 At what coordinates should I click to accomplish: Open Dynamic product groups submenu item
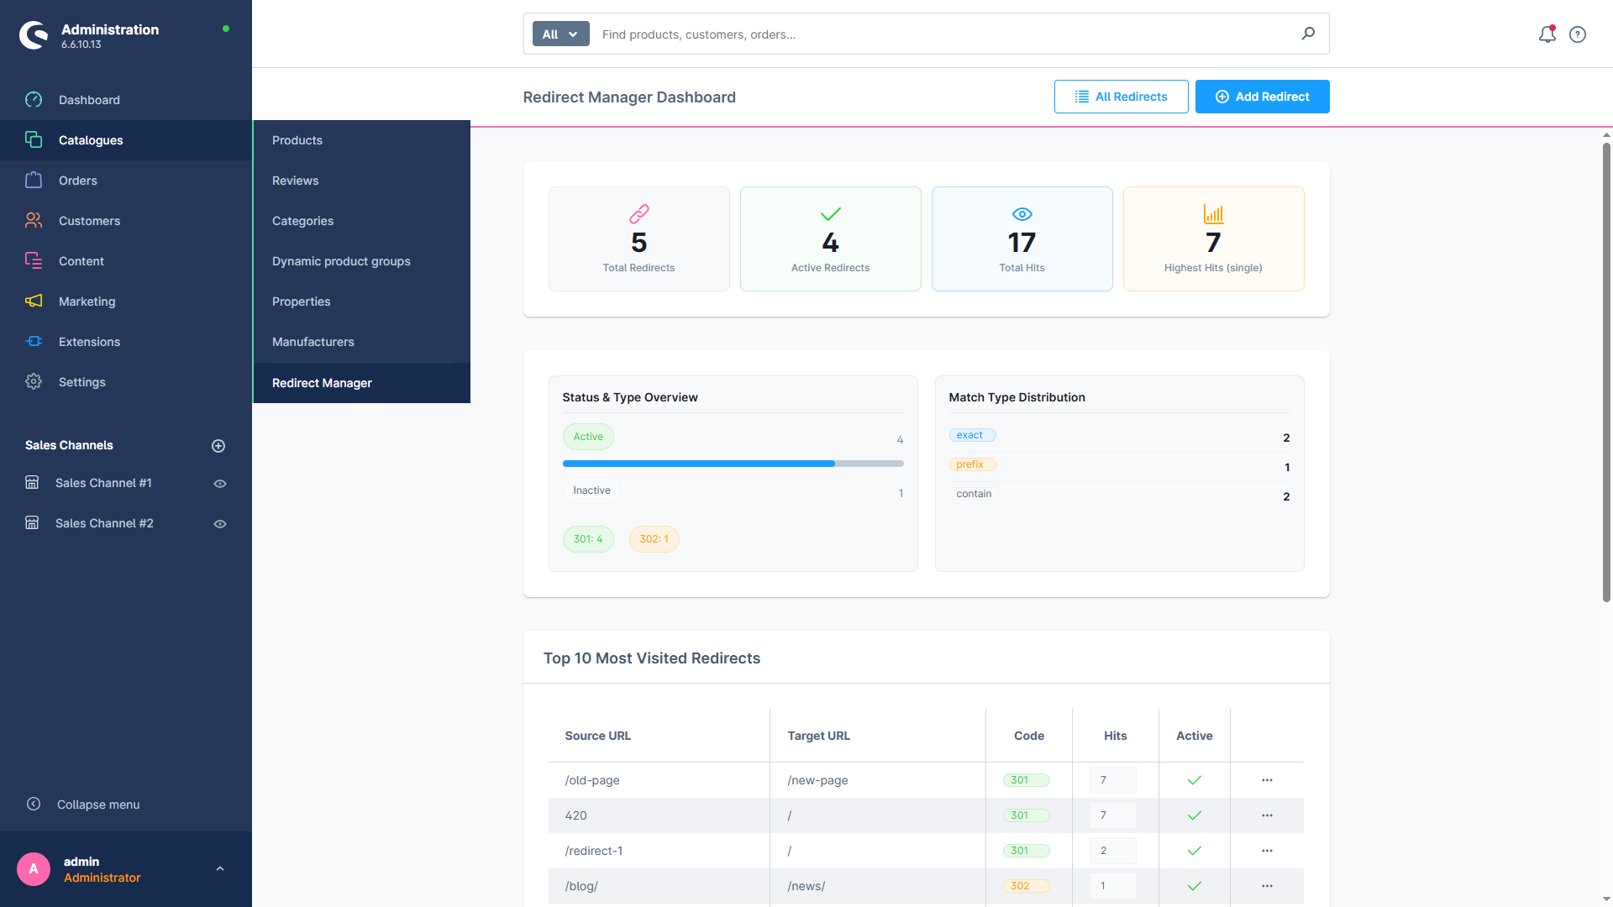361,261
